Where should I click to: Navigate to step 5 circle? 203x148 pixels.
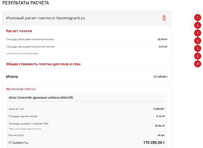coord(197,48)
